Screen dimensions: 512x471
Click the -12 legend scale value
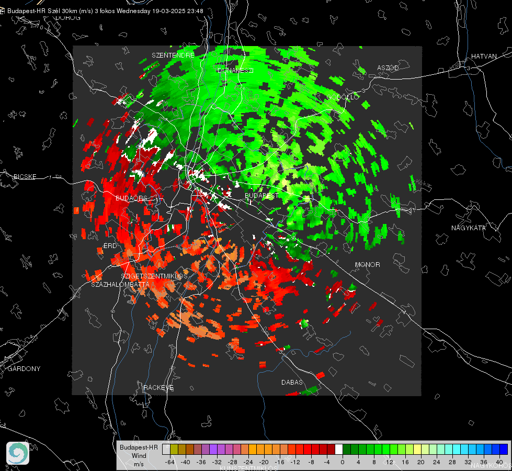(295, 462)
